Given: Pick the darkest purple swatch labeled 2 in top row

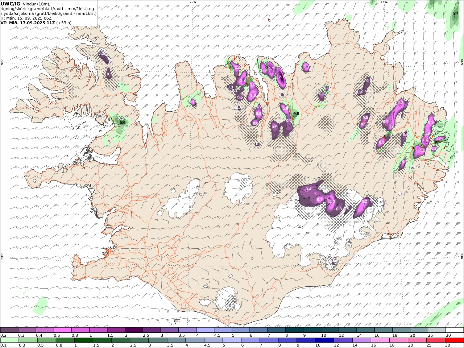Looking at the screenshot, I should coord(134,330).
